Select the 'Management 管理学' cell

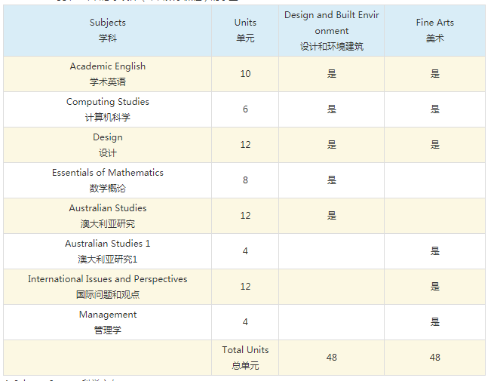(107, 322)
